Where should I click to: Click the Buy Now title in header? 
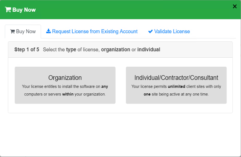click(24, 10)
